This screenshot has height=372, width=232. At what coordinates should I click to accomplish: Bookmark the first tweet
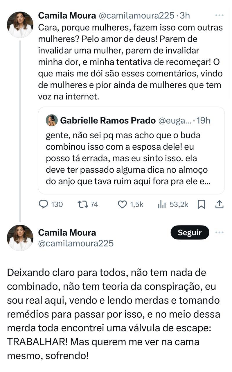(201, 205)
